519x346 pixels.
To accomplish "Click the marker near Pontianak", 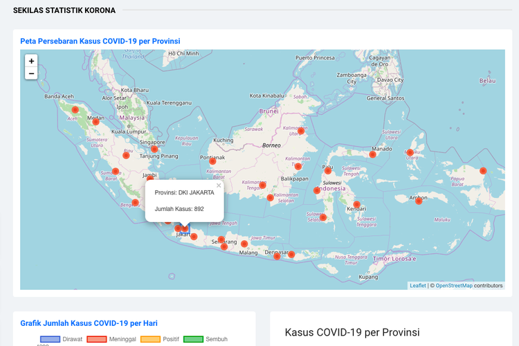I will (212, 161).
